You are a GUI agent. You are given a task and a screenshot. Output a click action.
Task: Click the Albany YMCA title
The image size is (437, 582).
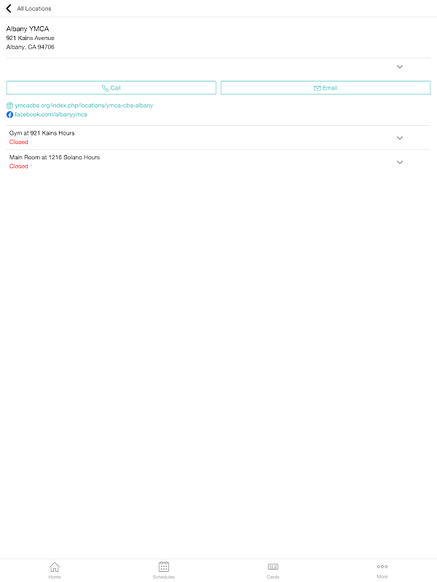(28, 28)
